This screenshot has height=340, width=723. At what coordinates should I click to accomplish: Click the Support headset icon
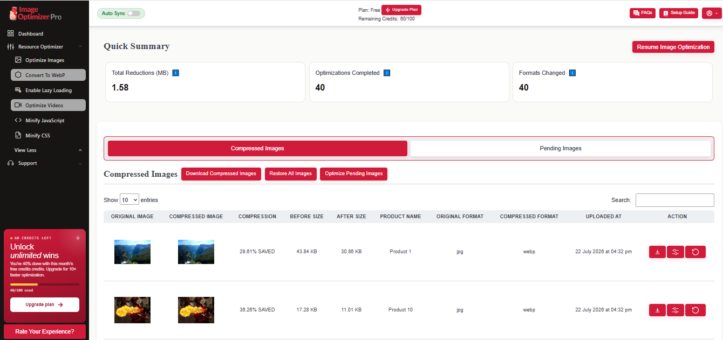pos(11,163)
